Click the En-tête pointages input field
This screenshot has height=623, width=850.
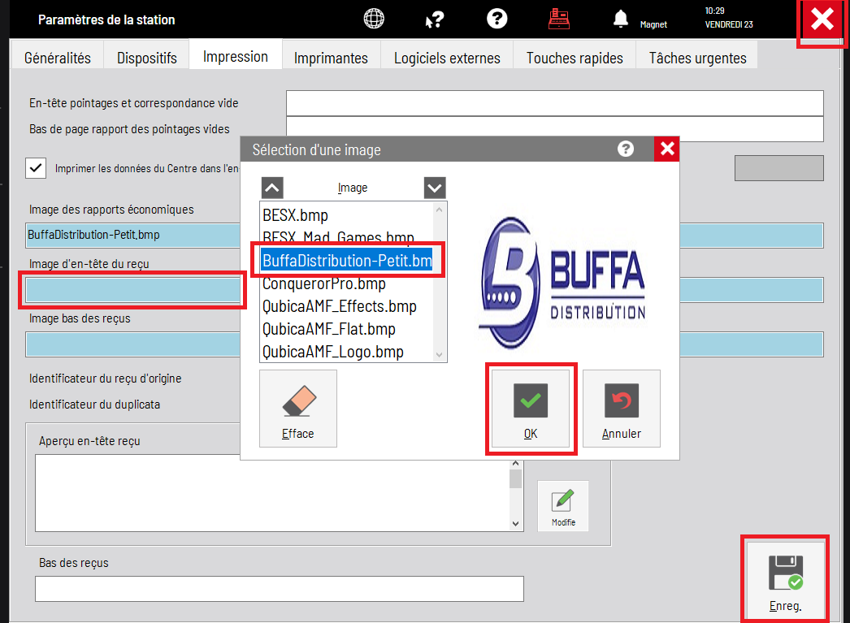pyautogui.click(x=554, y=103)
